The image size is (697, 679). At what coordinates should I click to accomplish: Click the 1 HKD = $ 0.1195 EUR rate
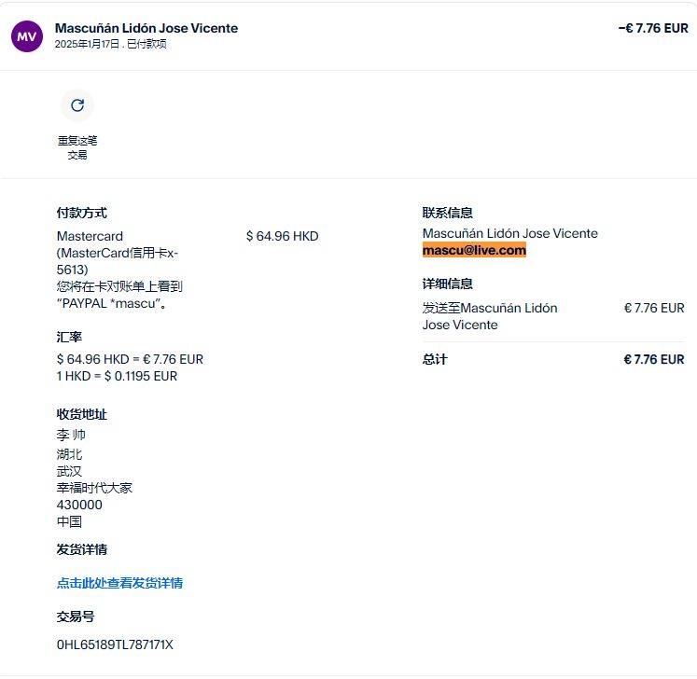pyautogui.click(x=117, y=376)
